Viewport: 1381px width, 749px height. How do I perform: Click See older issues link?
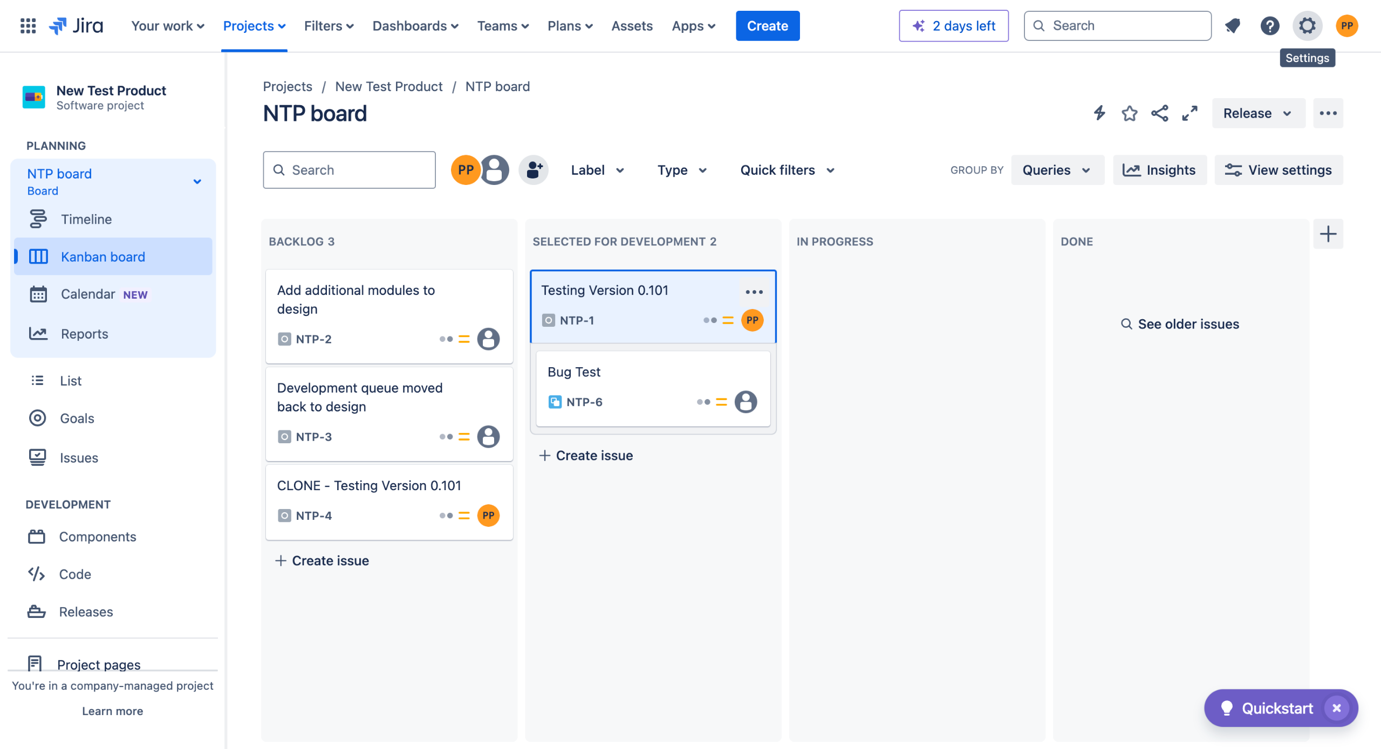(x=1180, y=324)
